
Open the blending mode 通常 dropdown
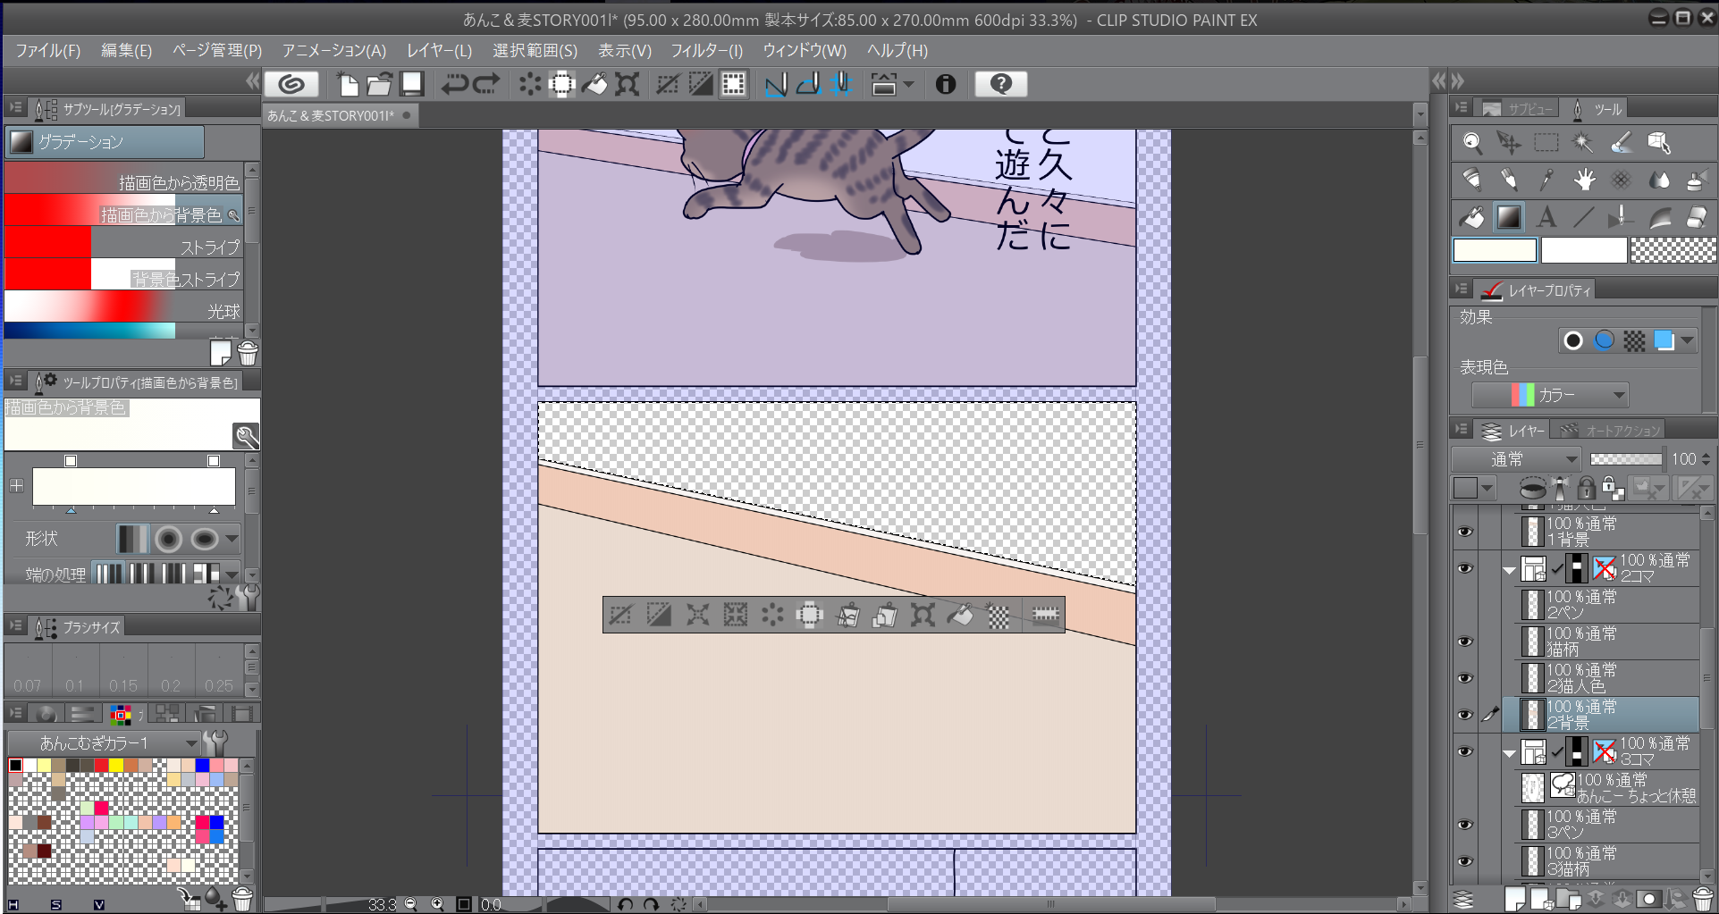[x=1516, y=459]
